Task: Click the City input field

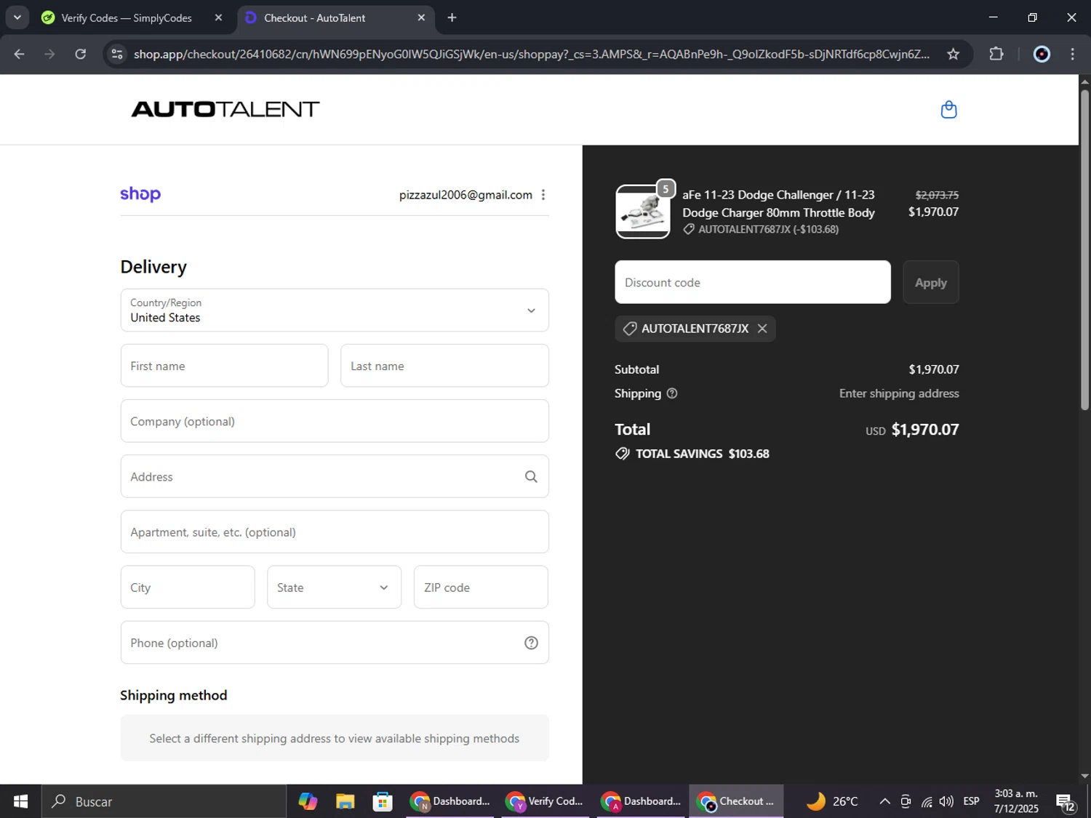Action: click(188, 588)
